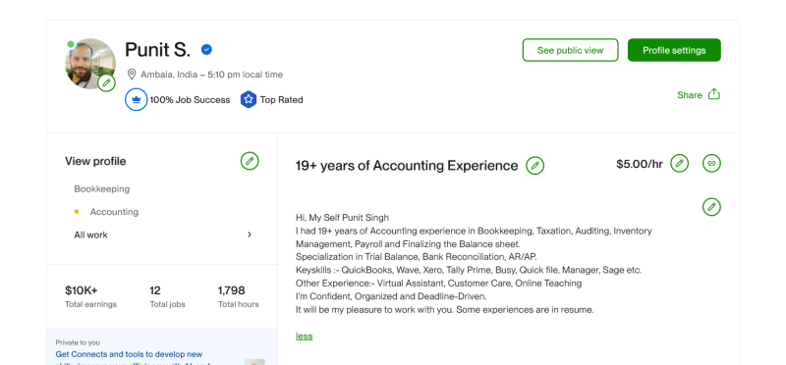
Task: Edit the profile title "19+ years of Accounting Experience"
Action: [534, 165]
